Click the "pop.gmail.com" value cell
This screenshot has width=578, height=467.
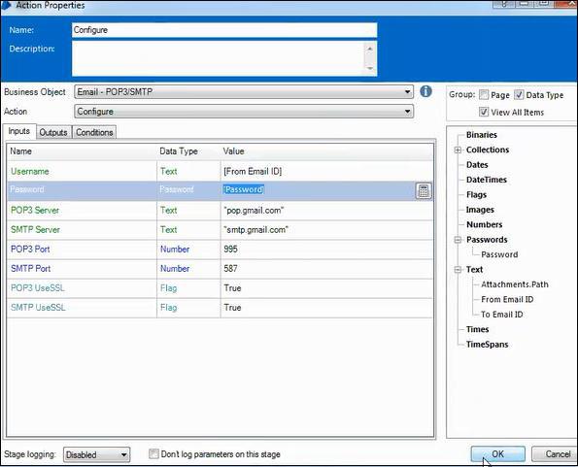(x=254, y=211)
